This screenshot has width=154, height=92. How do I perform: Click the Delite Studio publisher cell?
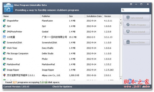pos(47,53)
